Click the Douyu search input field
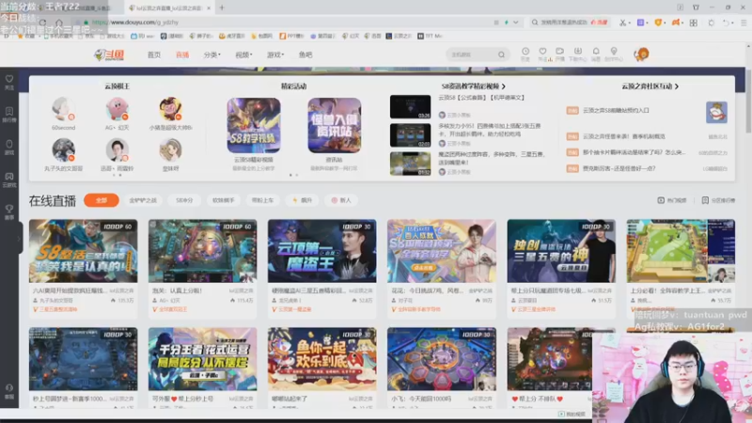 point(471,55)
